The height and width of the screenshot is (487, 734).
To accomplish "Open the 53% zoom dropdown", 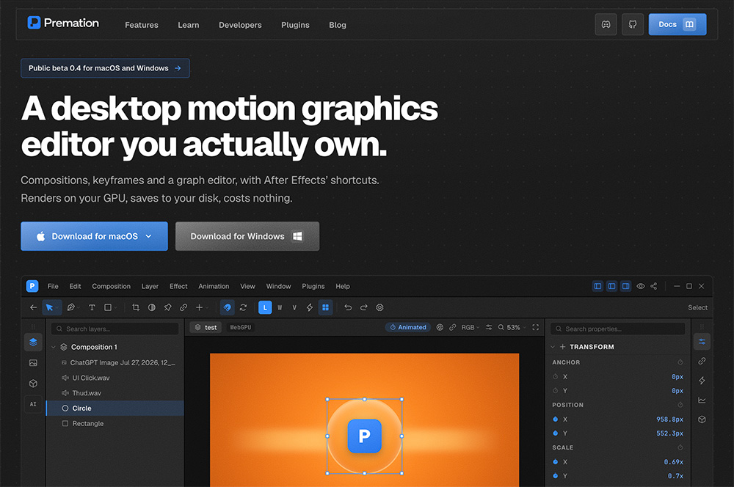I will pyautogui.click(x=512, y=327).
